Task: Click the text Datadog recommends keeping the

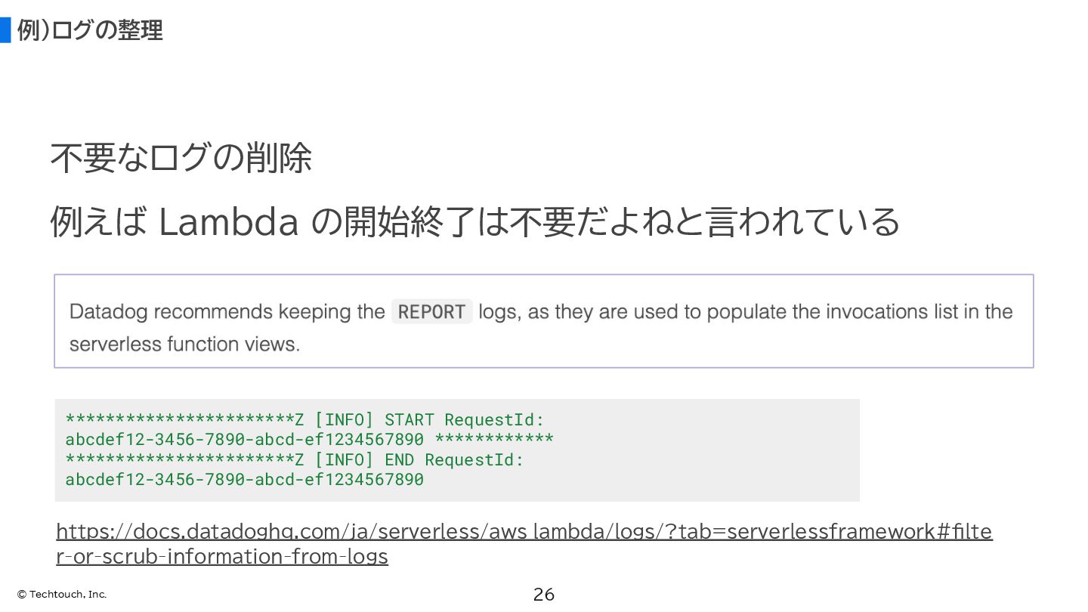Action: point(227,311)
